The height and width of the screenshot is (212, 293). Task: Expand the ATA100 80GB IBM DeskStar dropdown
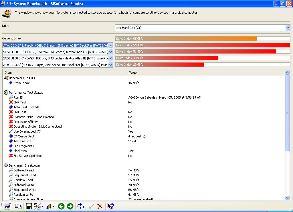pos(111,65)
